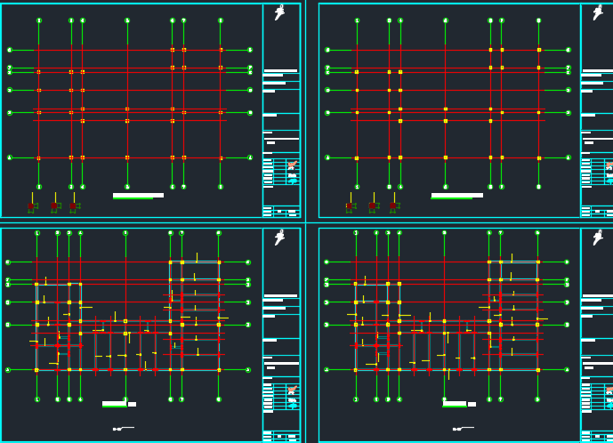Pick the cyan stamp in bottom-left title block
This screenshot has height=443, width=613.
click(293, 406)
